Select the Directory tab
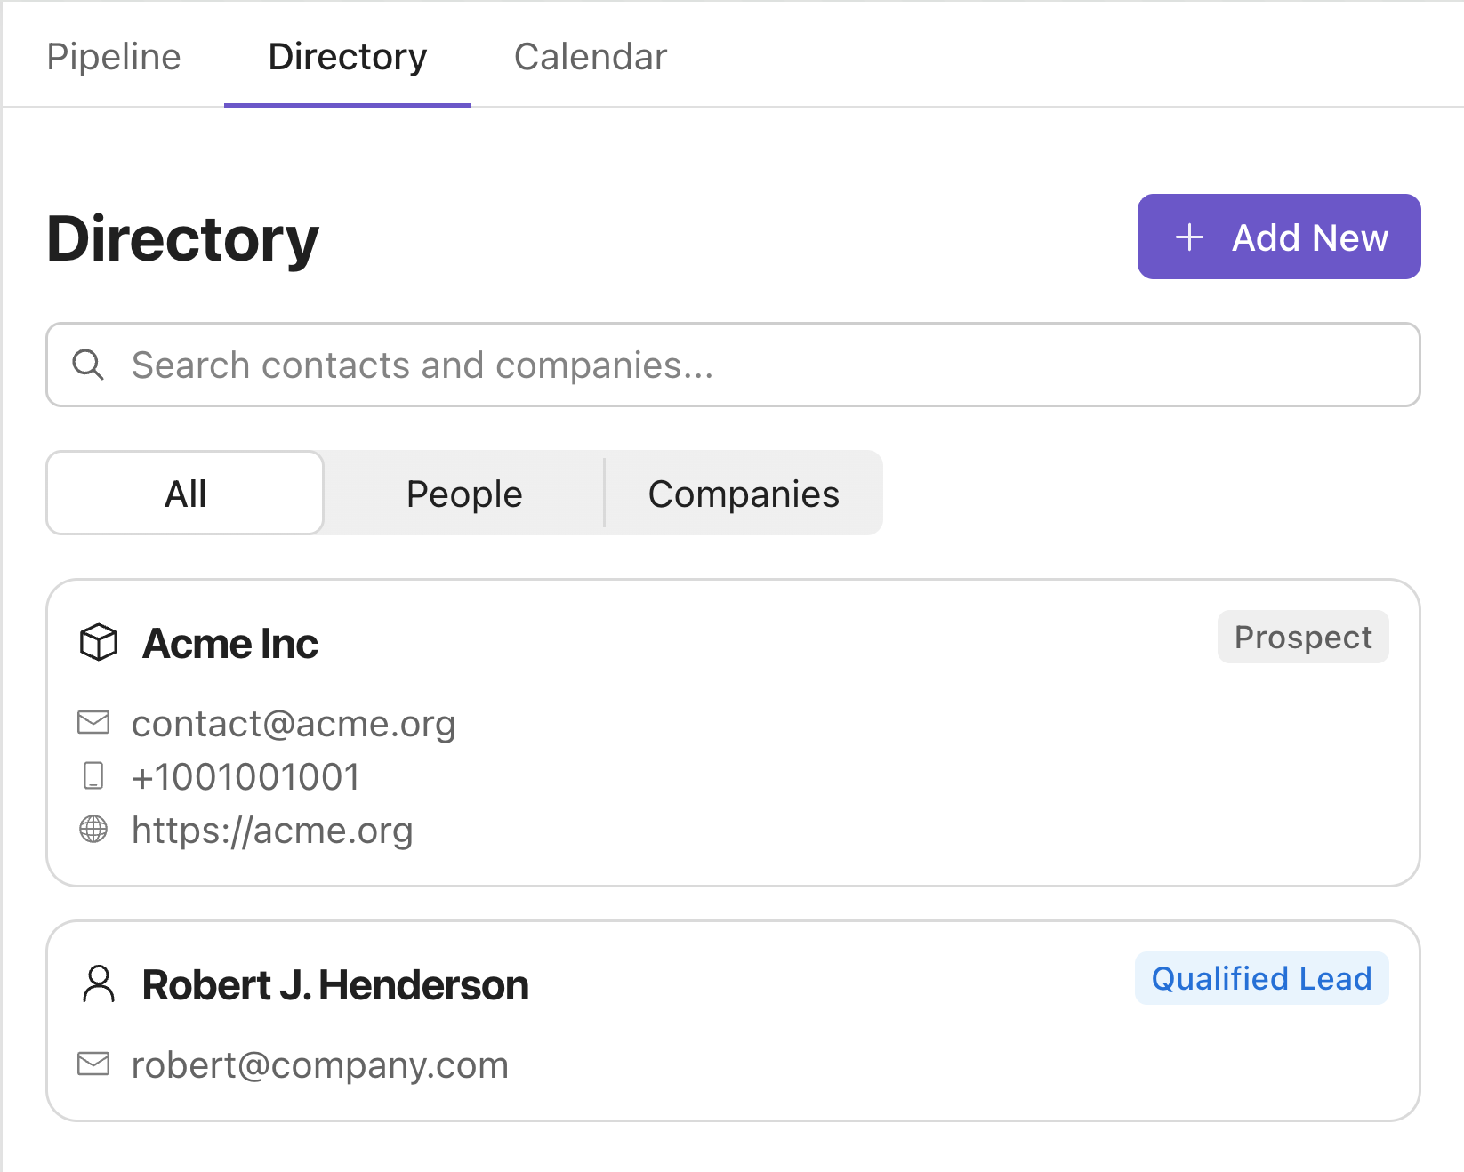Viewport: 1464px width, 1172px height. pyautogui.click(x=347, y=57)
